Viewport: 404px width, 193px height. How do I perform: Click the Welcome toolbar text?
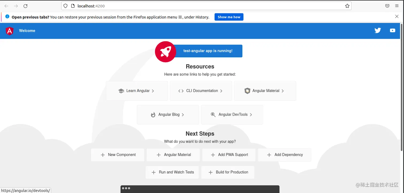pos(27,31)
